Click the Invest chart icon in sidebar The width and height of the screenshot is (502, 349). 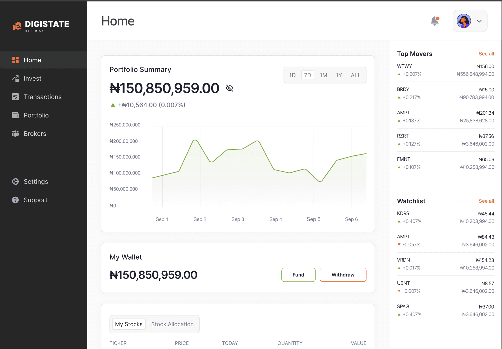tap(15, 78)
